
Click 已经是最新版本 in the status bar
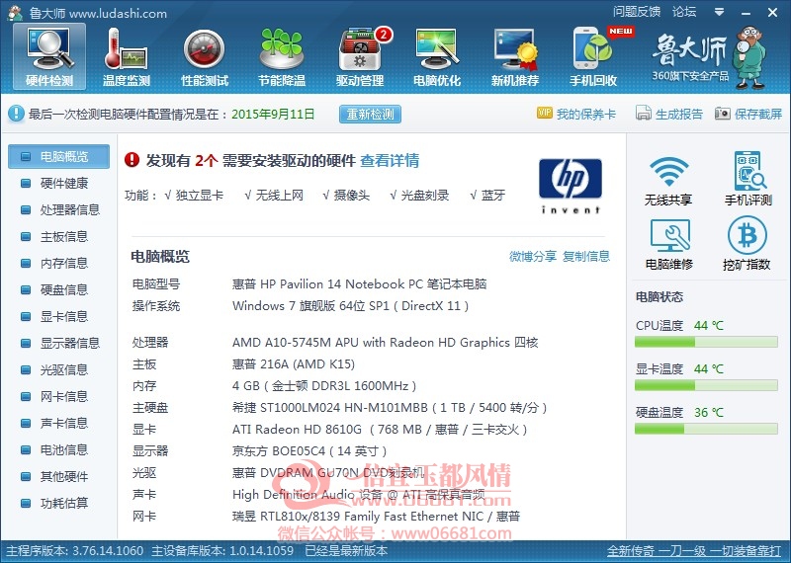point(346,551)
